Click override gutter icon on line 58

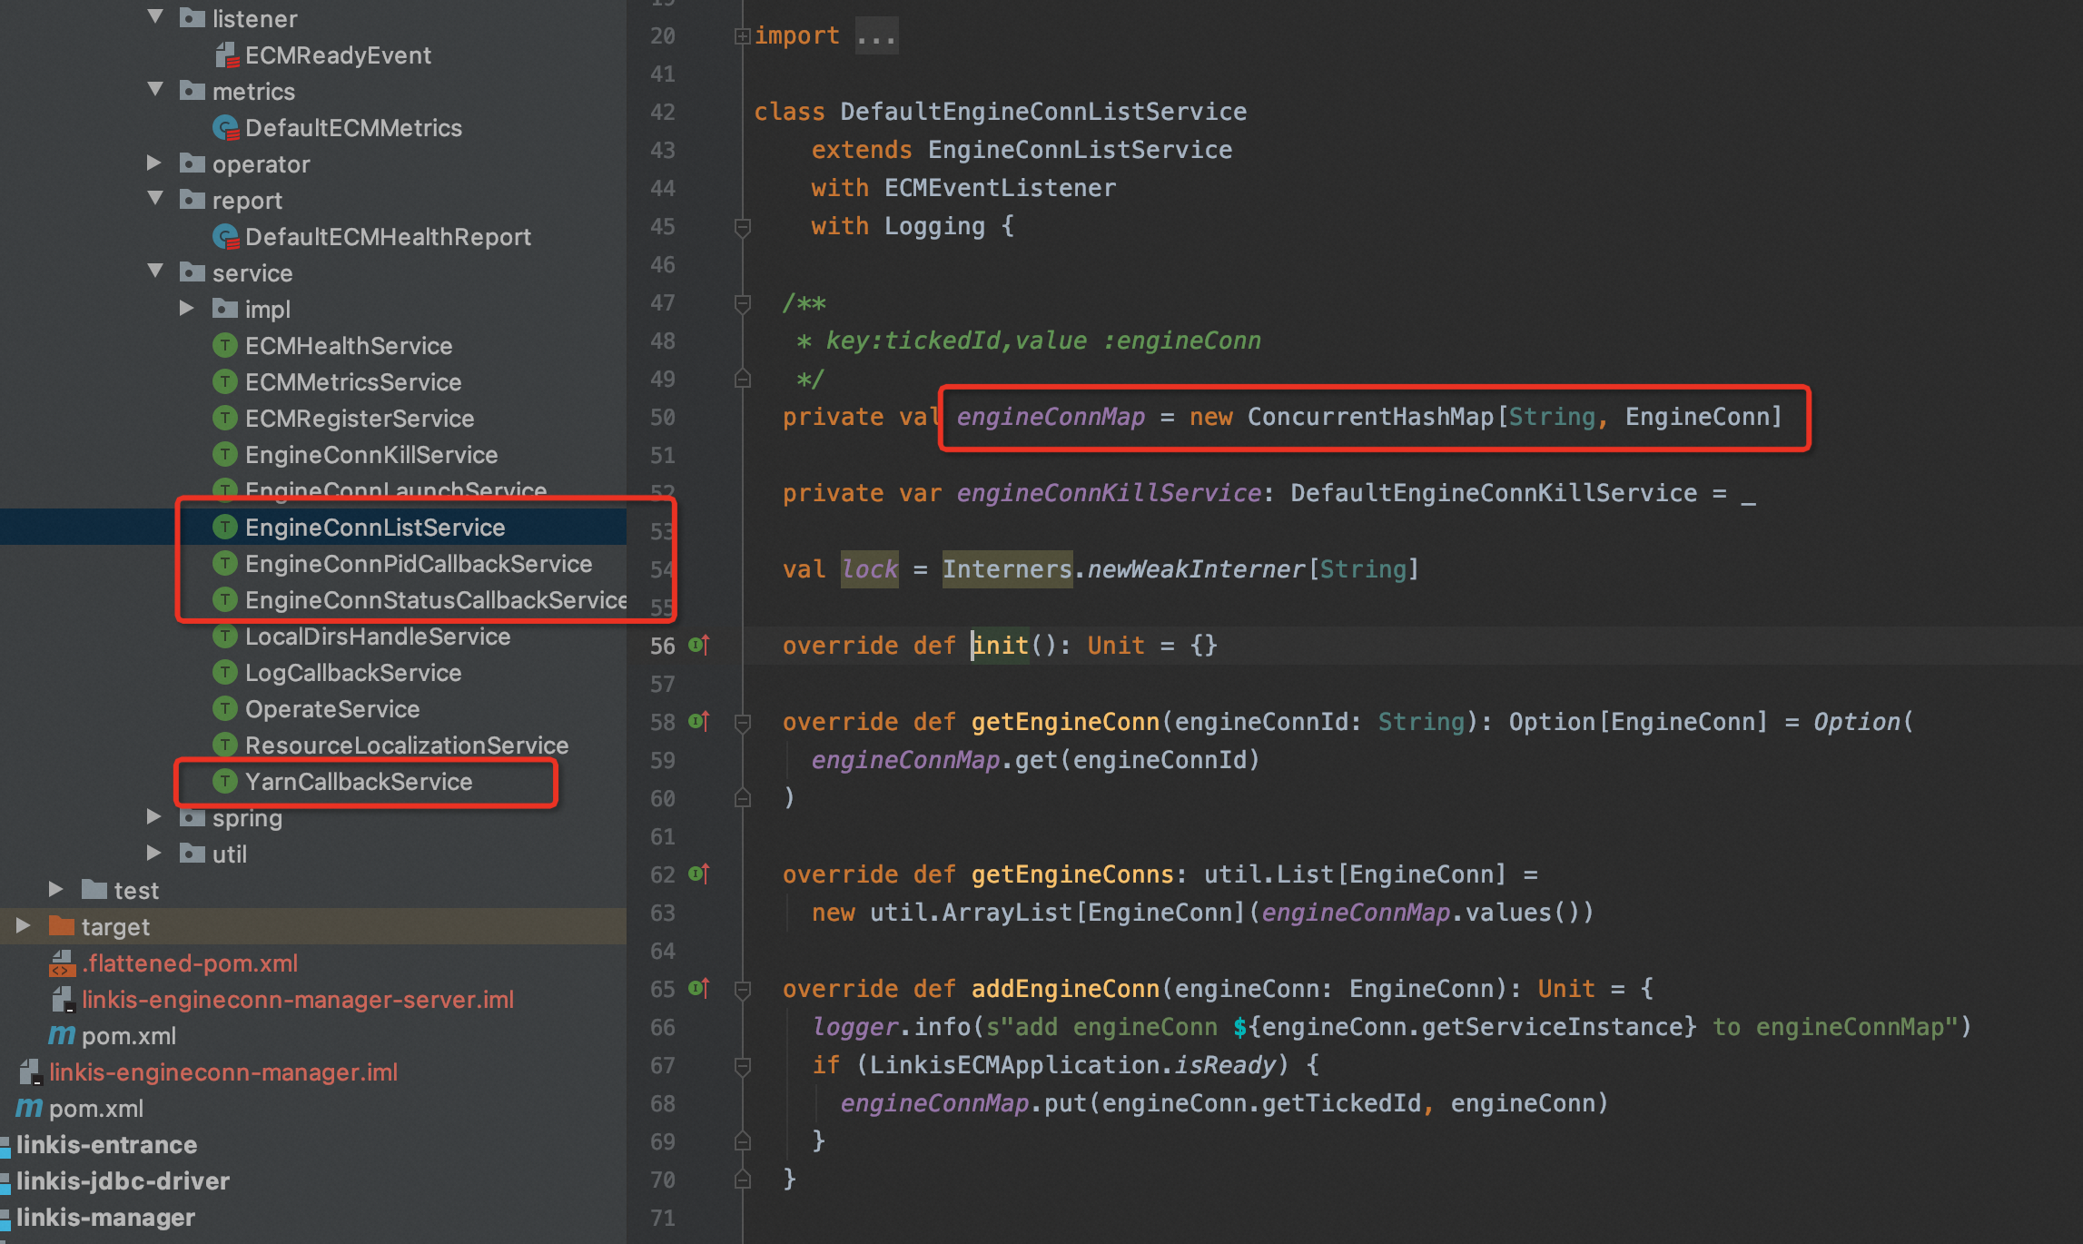(698, 721)
